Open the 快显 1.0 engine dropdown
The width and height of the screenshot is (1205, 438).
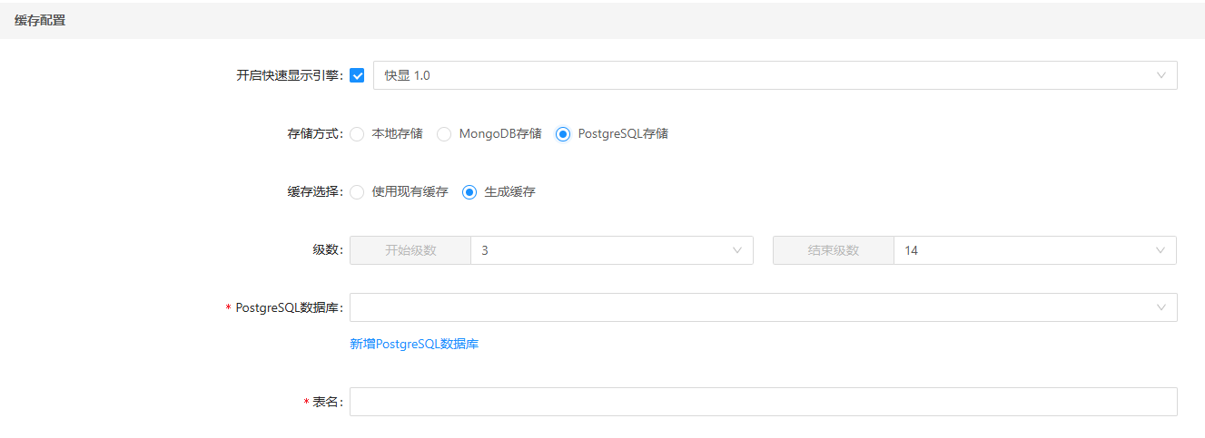coord(775,75)
